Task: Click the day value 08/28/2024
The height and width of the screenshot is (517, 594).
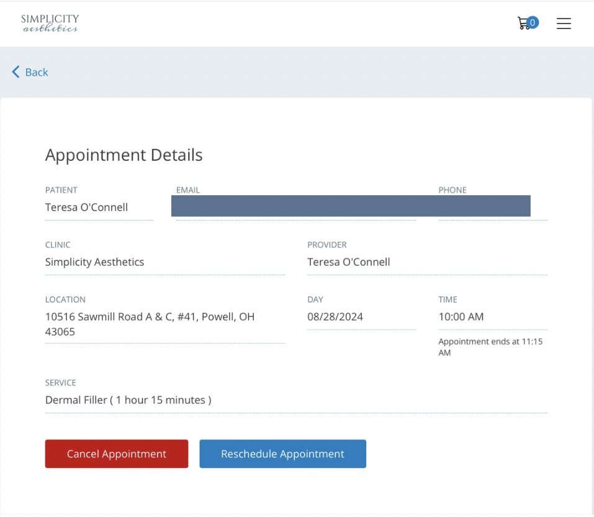Action: (x=335, y=317)
